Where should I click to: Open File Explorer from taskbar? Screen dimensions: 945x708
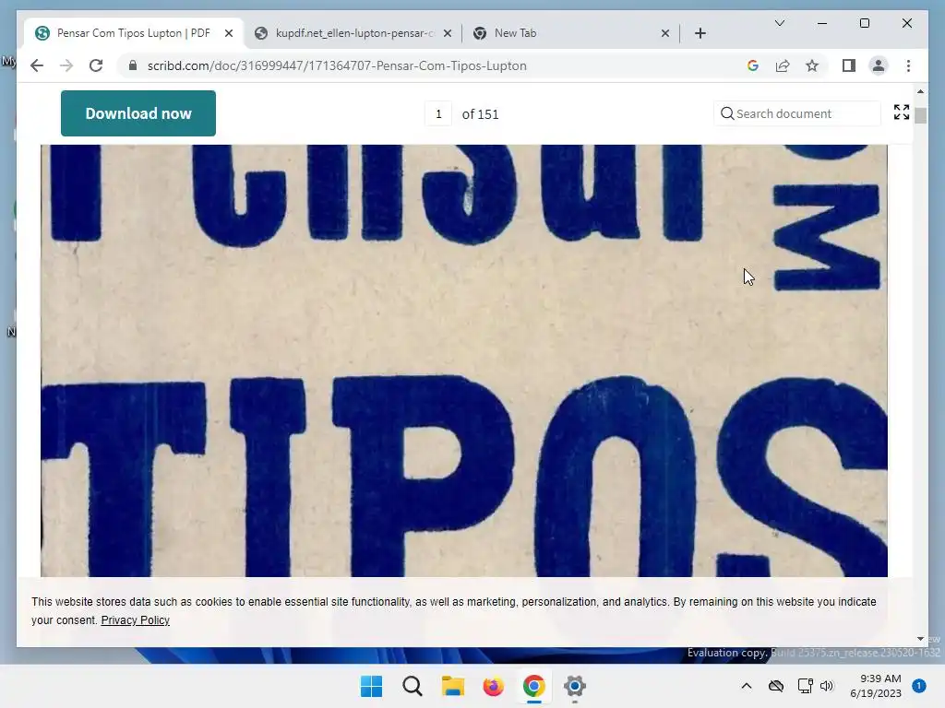452,686
